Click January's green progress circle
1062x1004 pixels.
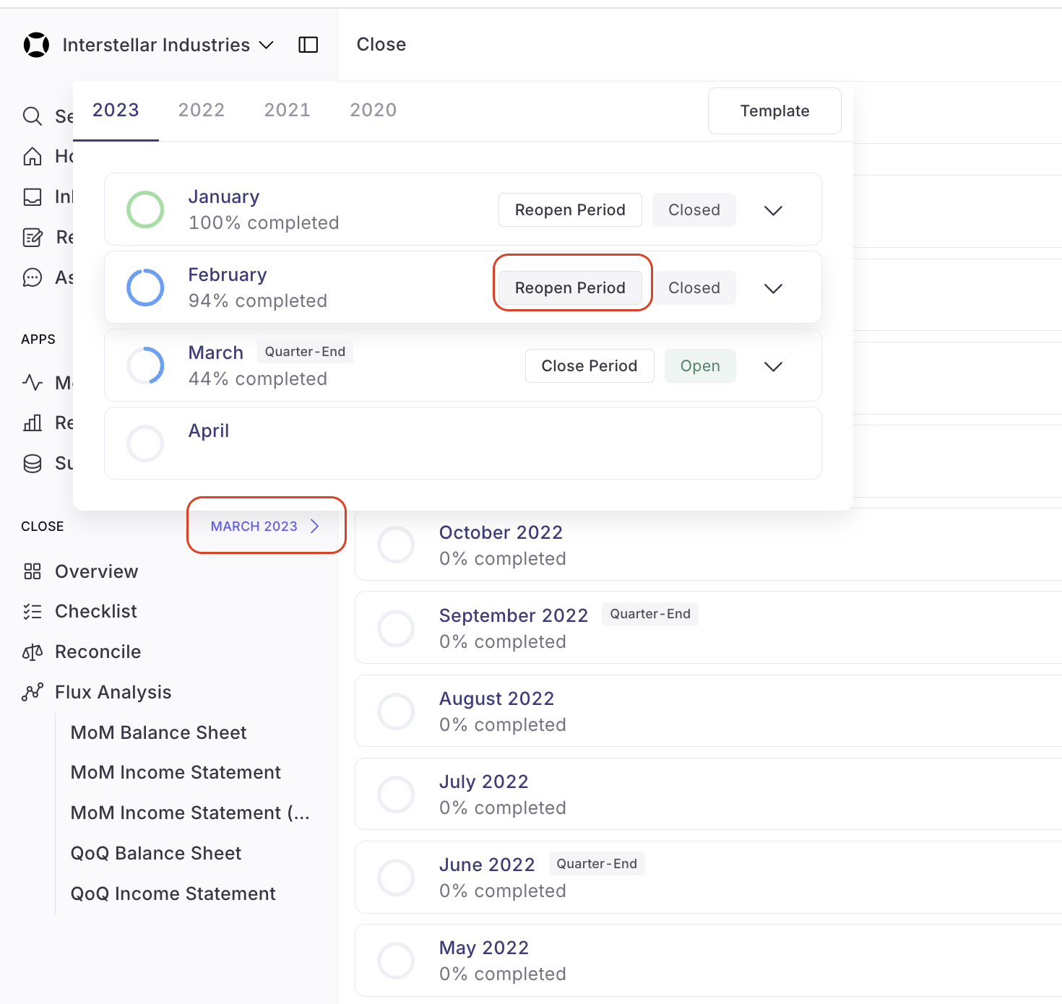pyautogui.click(x=145, y=209)
